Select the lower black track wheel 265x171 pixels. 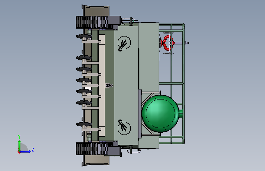(91, 149)
